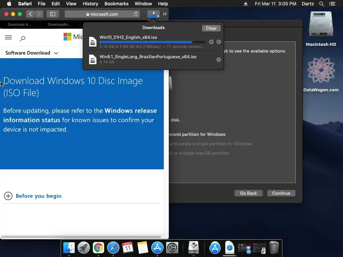Select Win10_21H2_English_x64.iso filename text

128,37
